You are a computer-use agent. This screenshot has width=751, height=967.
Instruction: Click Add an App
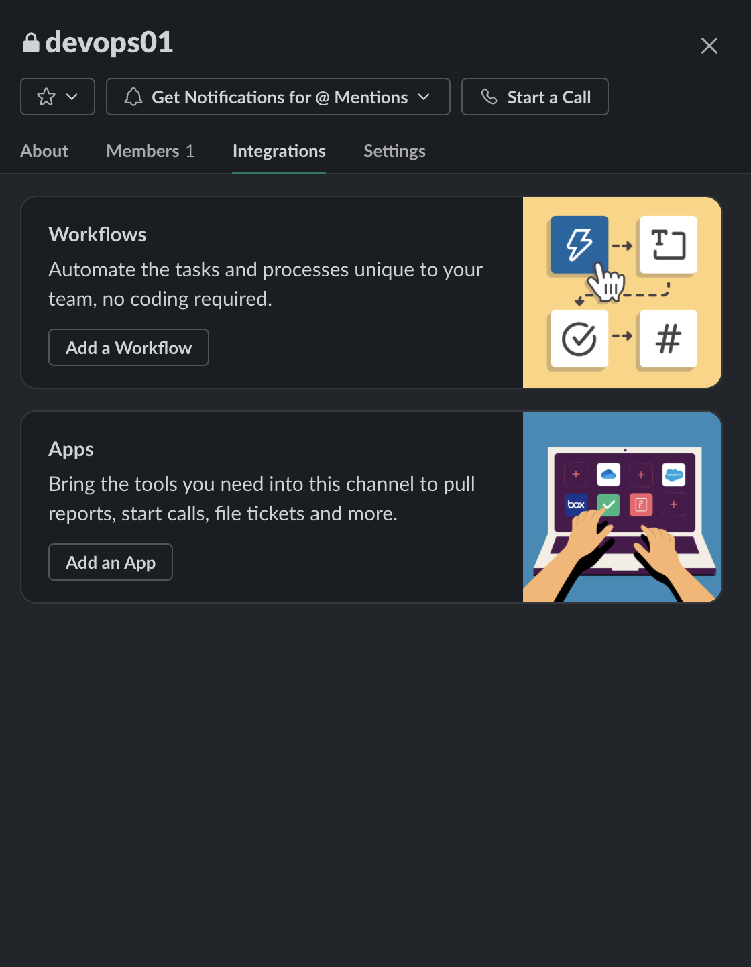pyautogui.click(x=110, y=562)
